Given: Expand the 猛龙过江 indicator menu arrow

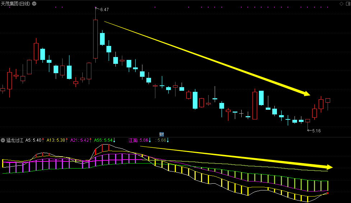Looking at the screenshot, I should [x=3, y=140].
